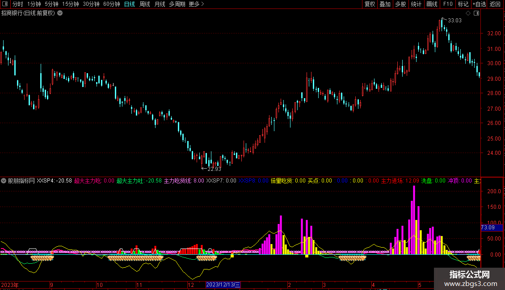Click the 返回 back button

coord(495,4)
